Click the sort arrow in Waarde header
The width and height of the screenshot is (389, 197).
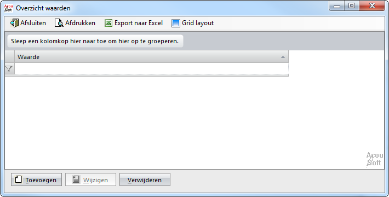click(283, 57)
